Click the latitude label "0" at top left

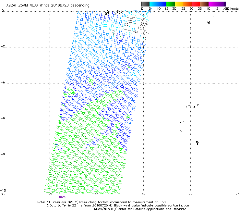(3, 11)
